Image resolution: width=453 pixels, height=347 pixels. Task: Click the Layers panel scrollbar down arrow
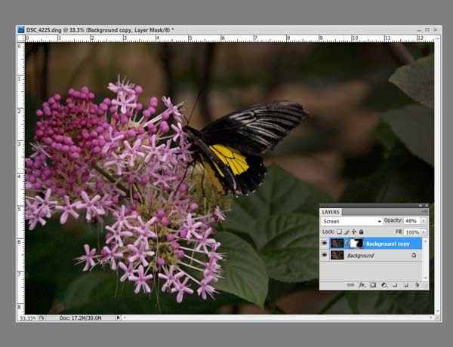coord(425,278)
